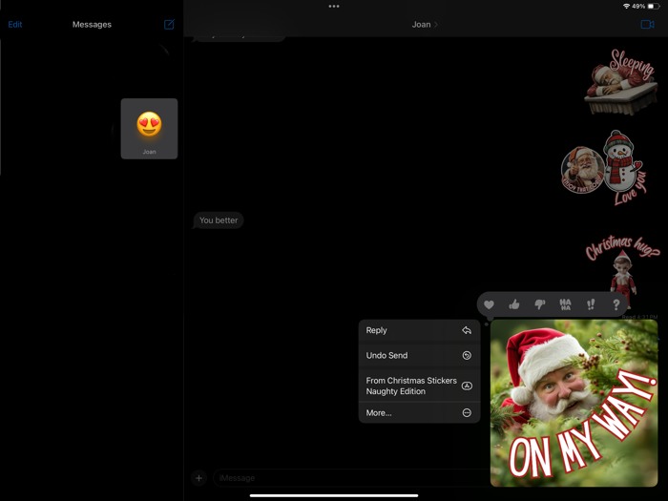668x501 pixels.
Task: Tap the battery indicator in status bar
Action: coord(653,6)
